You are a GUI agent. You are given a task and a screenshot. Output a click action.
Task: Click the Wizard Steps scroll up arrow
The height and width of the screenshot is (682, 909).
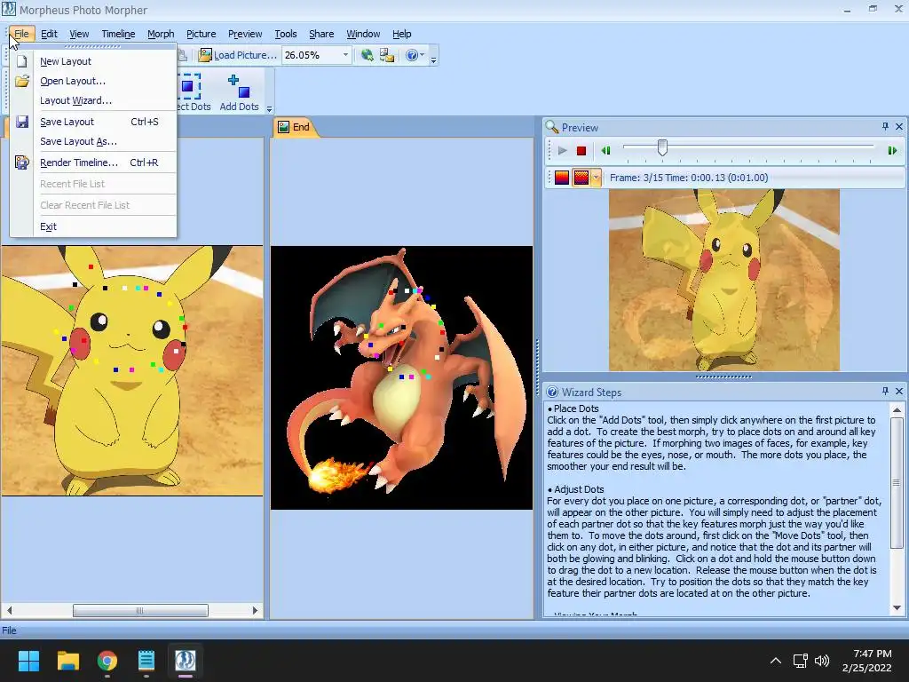[x=897, y=410]
